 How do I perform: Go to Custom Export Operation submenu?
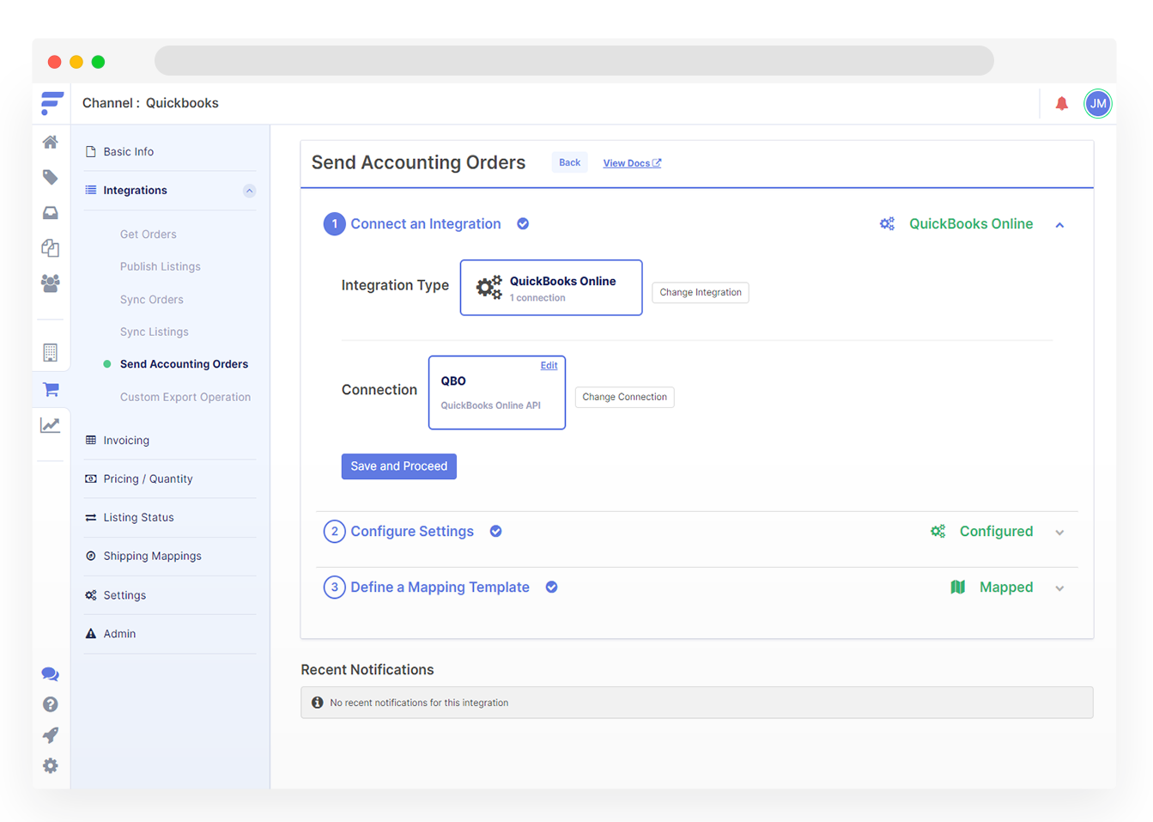pos(185,398)
